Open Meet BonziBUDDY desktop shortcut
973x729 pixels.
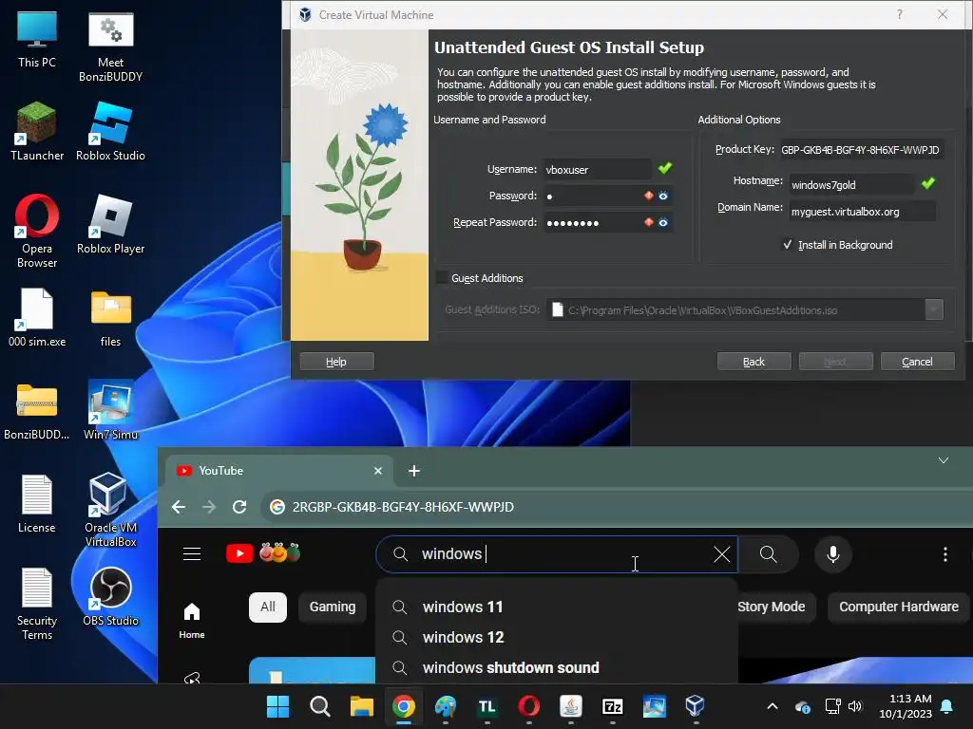pos(110,47)
